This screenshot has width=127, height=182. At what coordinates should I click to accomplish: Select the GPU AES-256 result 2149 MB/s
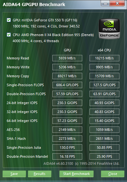tap(67, 130)
